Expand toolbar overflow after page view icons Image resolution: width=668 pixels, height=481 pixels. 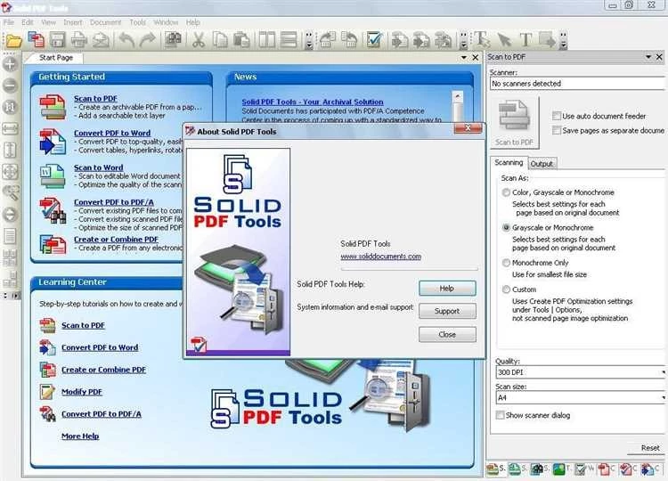[309, 40]
